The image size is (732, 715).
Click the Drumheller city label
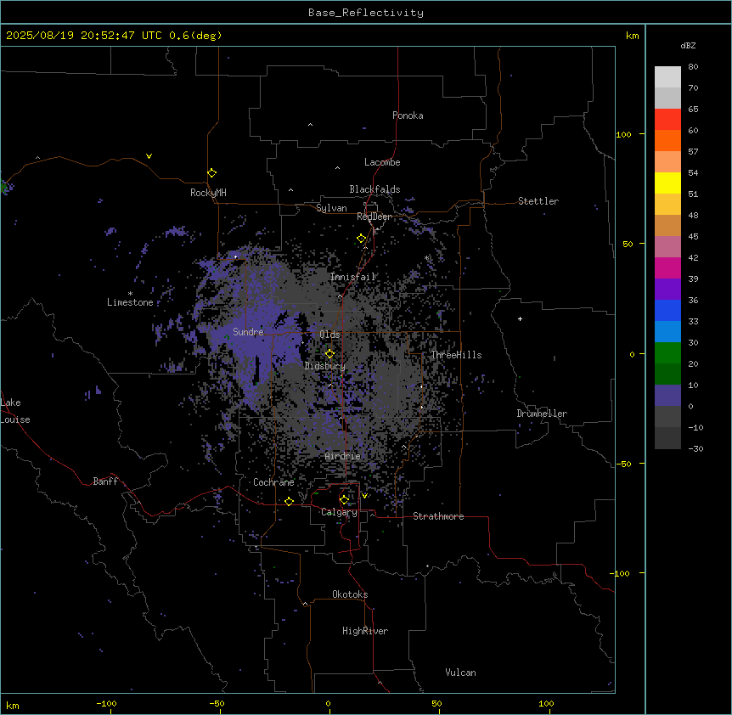542,414
